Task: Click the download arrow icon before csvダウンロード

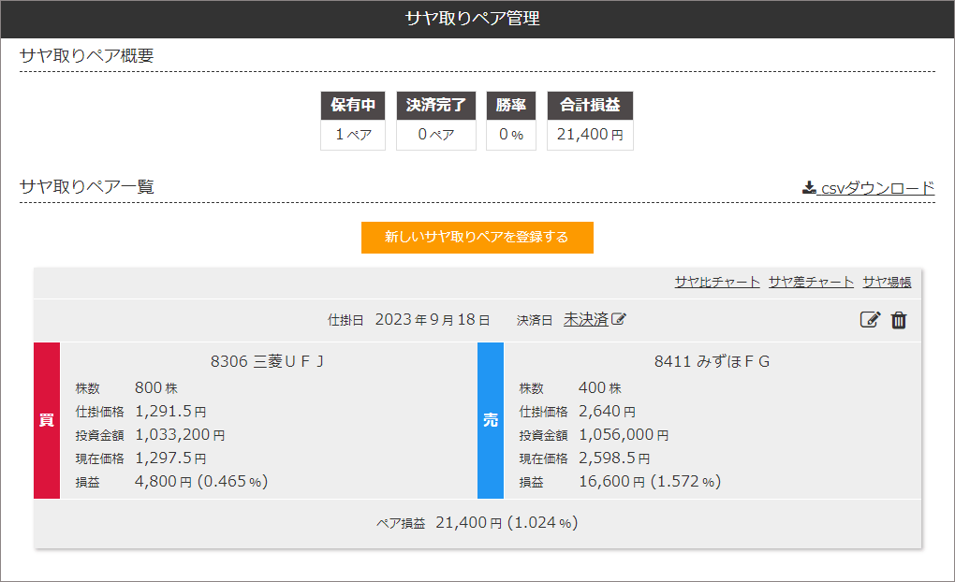Action: (x=809, y=188)
